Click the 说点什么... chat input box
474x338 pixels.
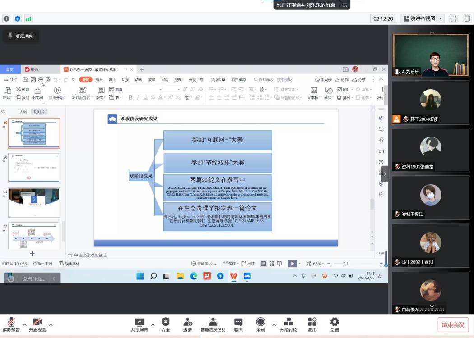coord(33,279)
